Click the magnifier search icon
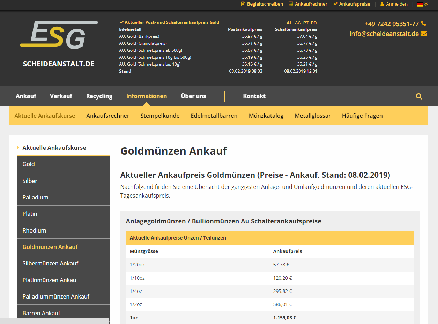438x324 pixels. (419, 96)
